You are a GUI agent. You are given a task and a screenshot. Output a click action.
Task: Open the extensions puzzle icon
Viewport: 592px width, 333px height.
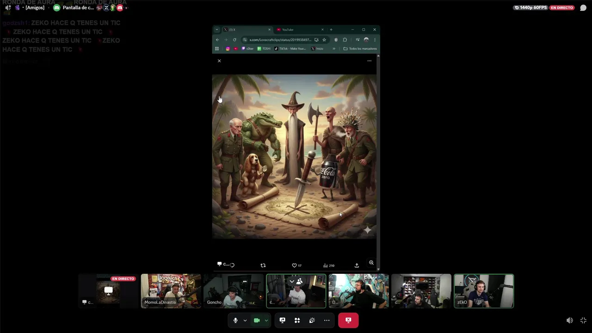(x=345, y=40)
